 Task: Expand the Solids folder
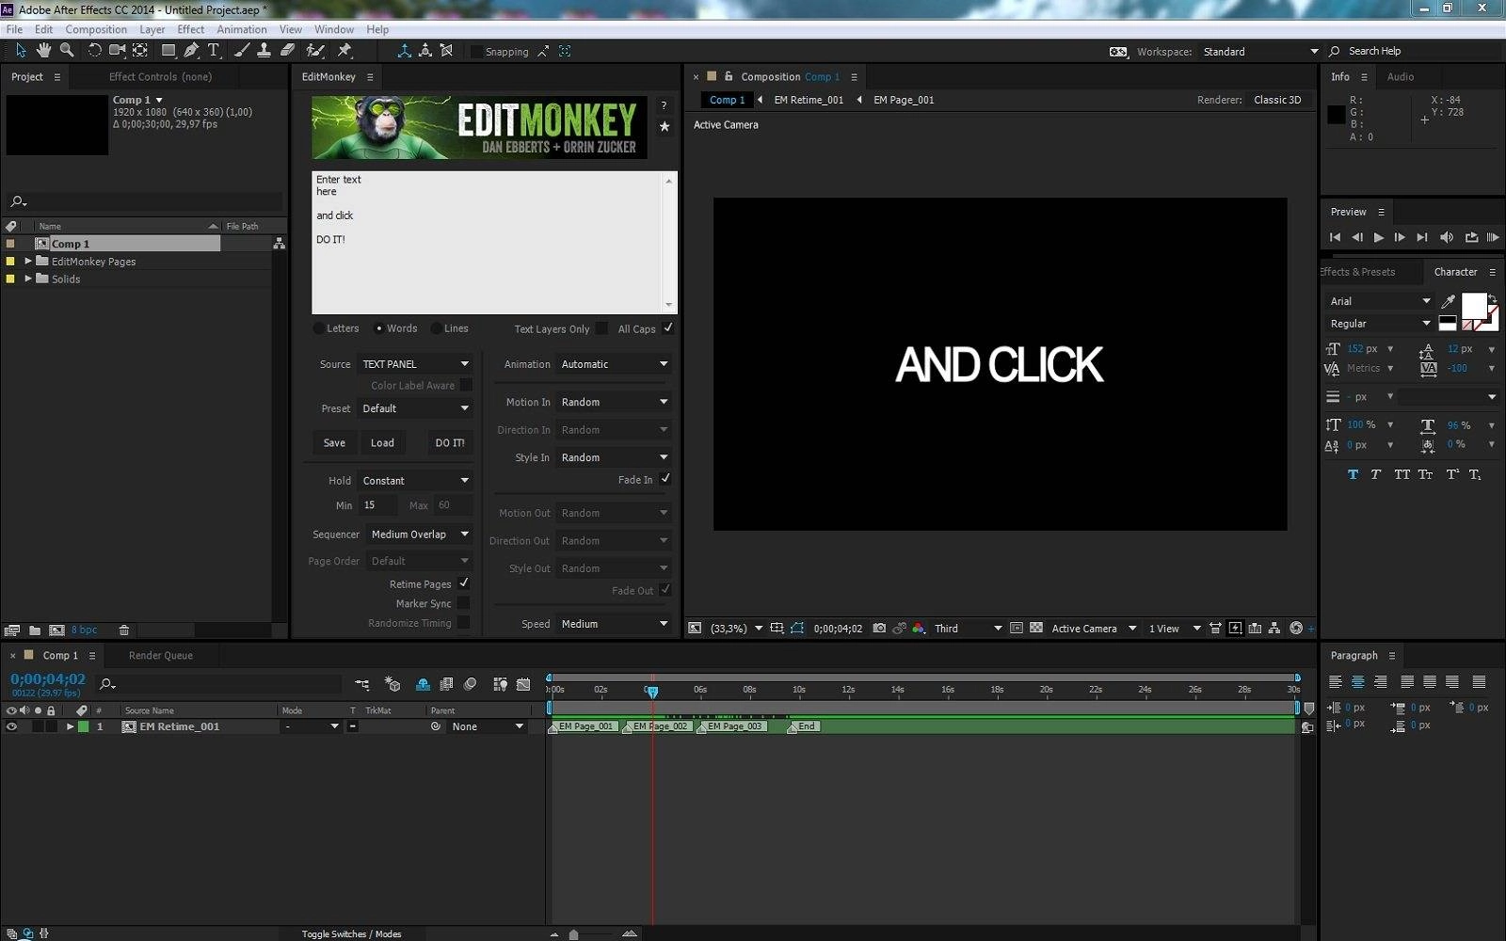28,279
